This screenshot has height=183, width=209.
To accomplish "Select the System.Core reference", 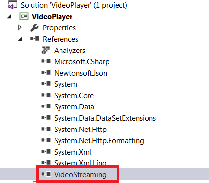I will point(74,96).
